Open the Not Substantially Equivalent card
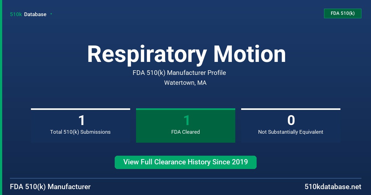The width and height of the screenshot is (371, 195). click(291, 125)
